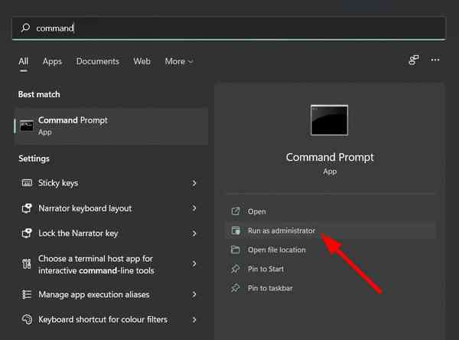
Task: Open the three-dot more options menu
Action: pyautogui.click(x=435, y=60)
